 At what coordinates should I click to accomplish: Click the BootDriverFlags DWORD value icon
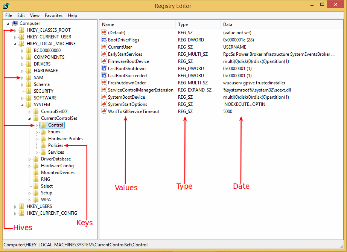(x=104, y=40)
